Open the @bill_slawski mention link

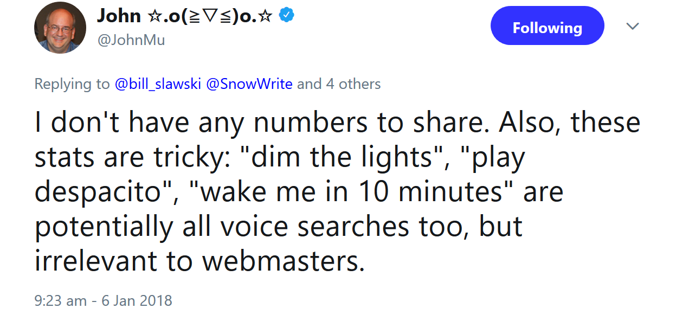158,84
